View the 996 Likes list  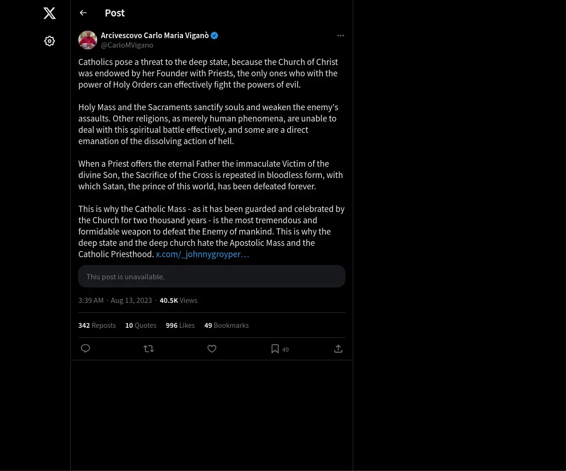pos(180,325)
